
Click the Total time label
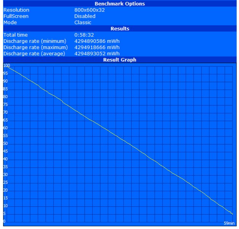(x=16, y=35)
